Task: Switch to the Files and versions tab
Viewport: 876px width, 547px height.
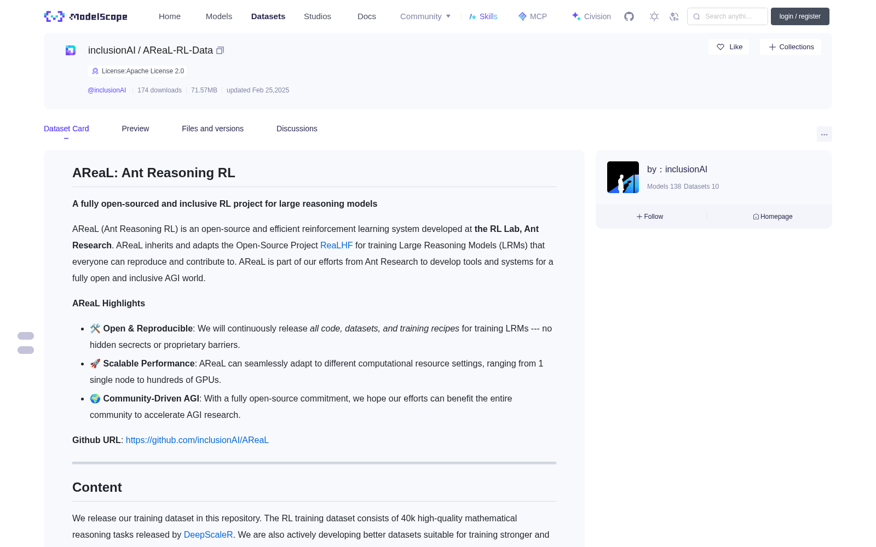Action: pyautogui.click(x=212, y=129)
